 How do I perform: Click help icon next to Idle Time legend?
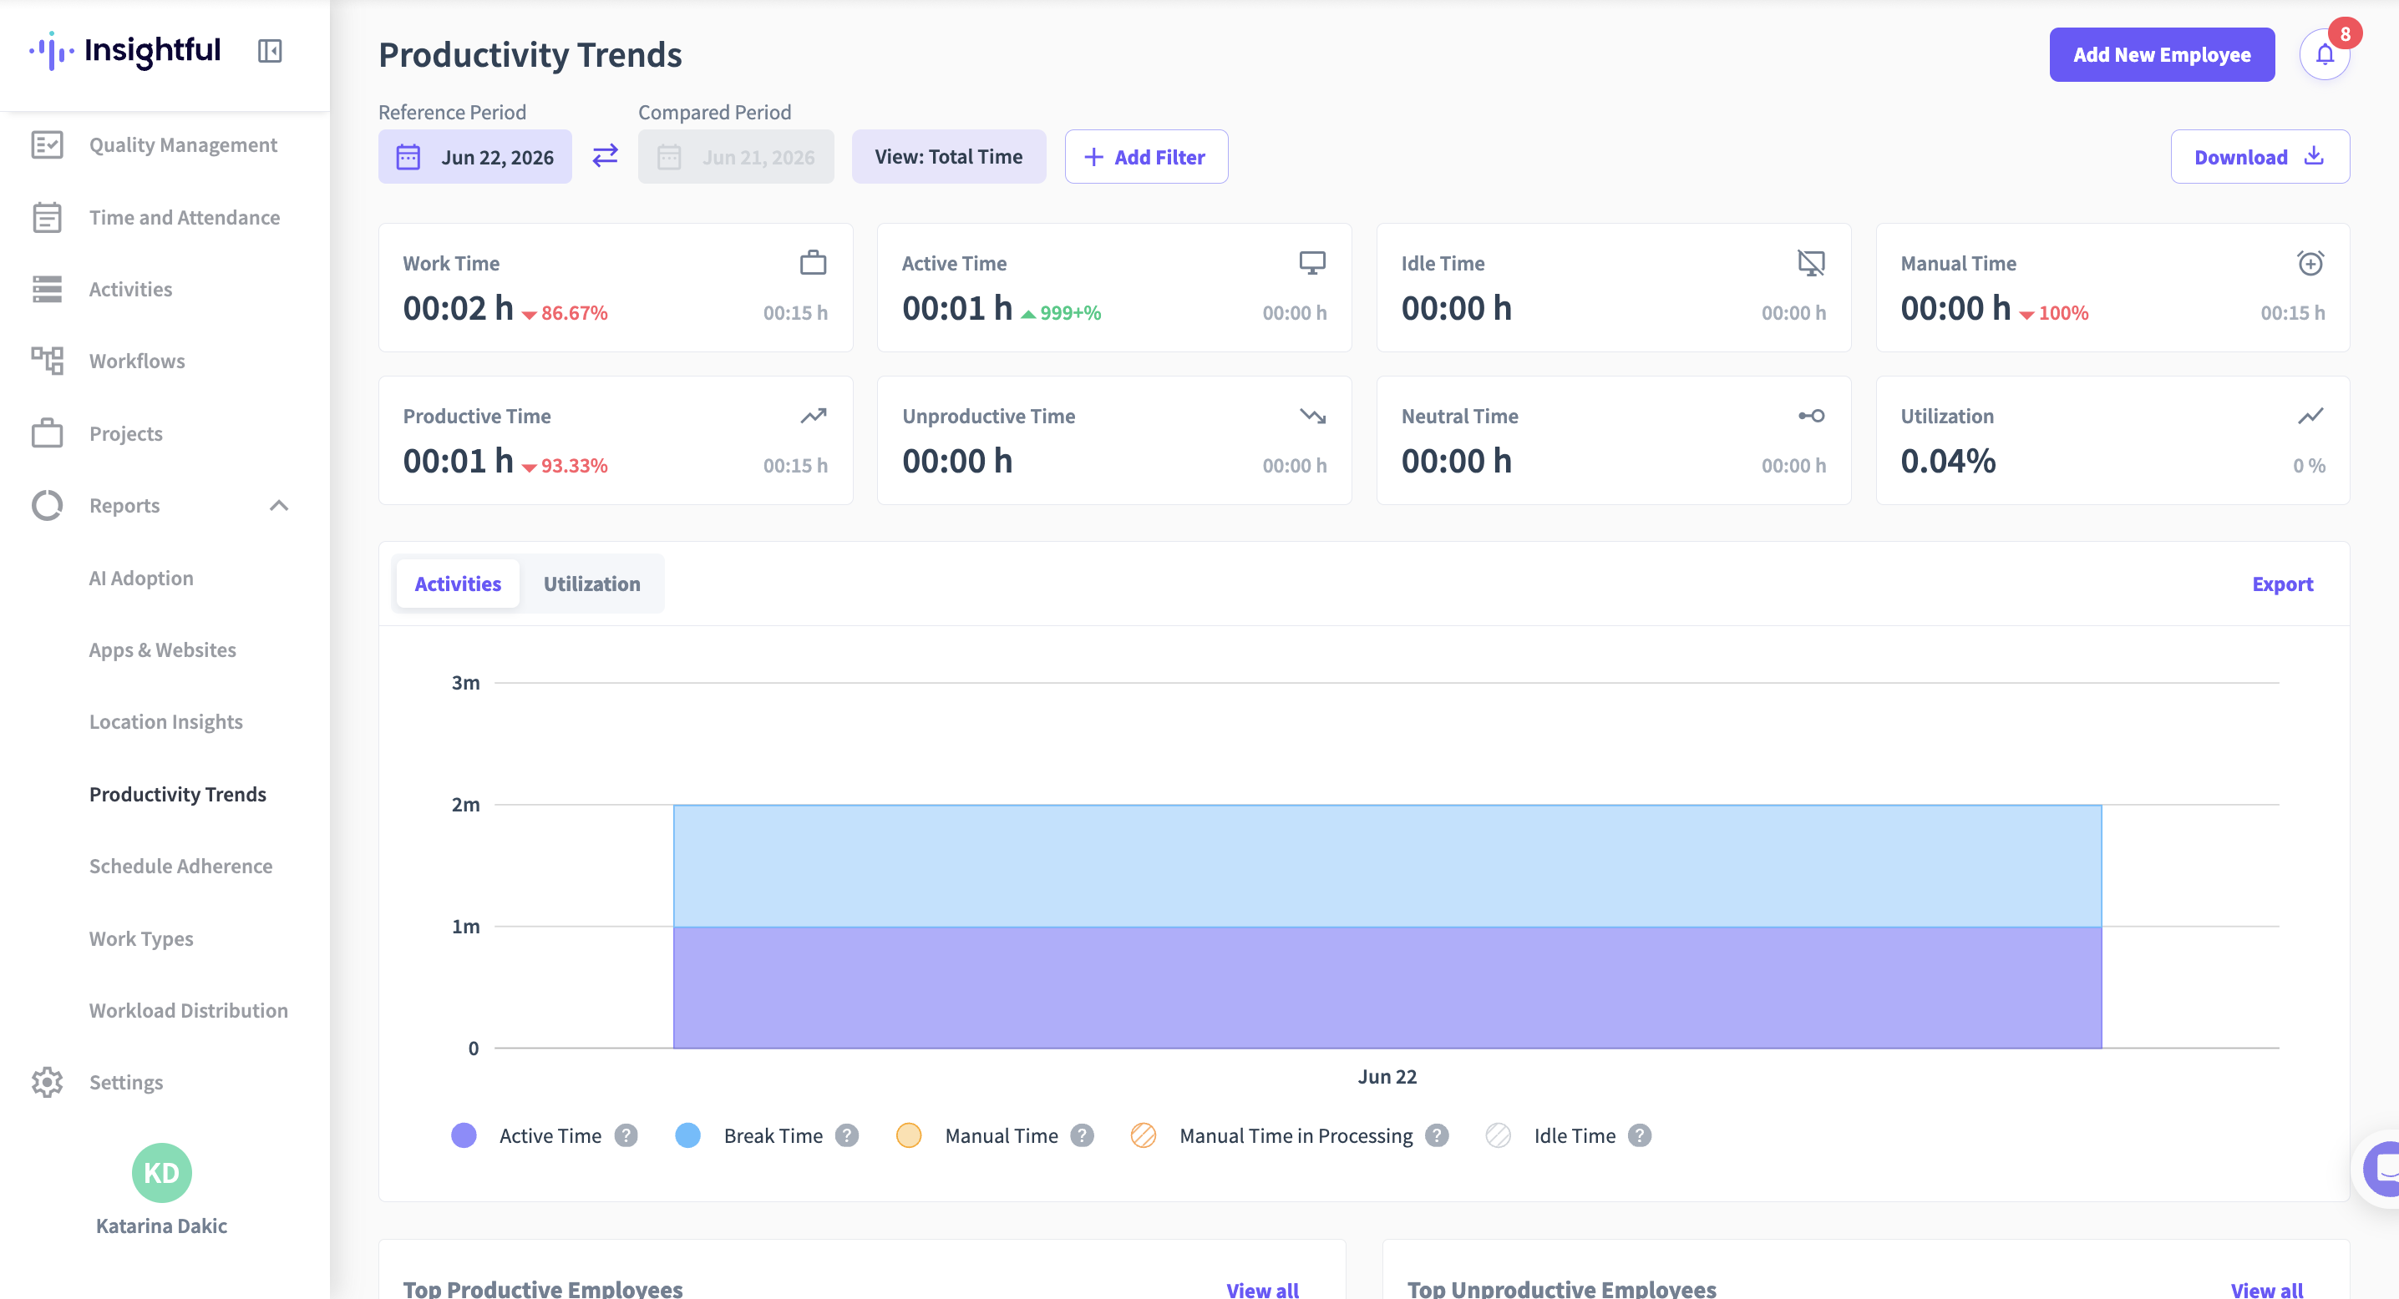click(1639, 1135)
